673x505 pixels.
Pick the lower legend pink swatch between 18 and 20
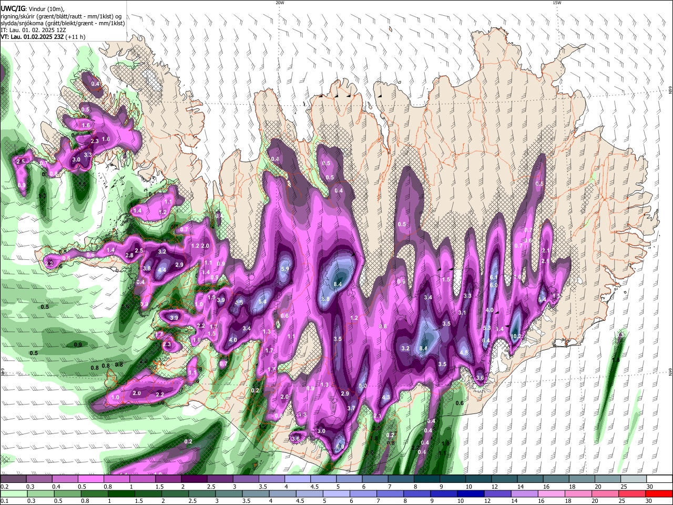tap(578, 493)
